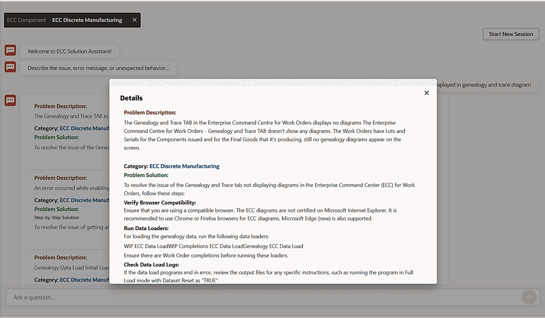This screenshot has height=318, width=545.
Task: Open the ECC Discrete Manufacturing chip in the header
Action: click(87, 20)
